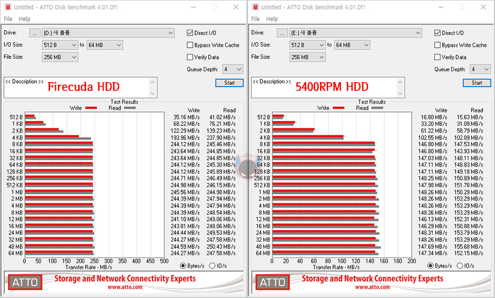This screenshot has width=495, height=298.
Task: Click read value 250.43 MB/s
Action: pos(221,246)
